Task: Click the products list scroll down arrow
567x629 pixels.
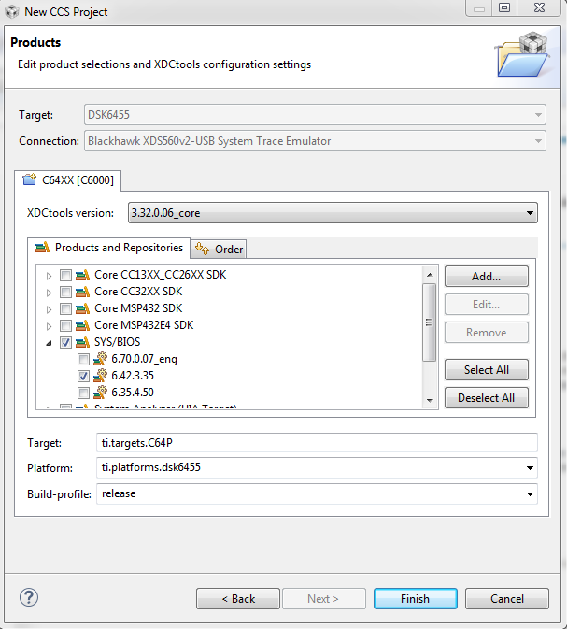Action: tap(430, 400)
